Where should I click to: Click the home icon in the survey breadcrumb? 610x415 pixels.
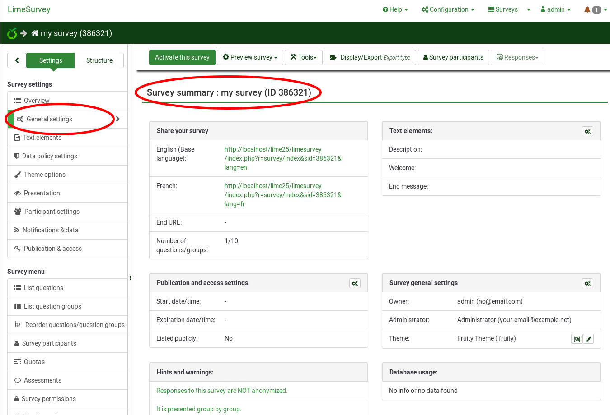(35, 33)
